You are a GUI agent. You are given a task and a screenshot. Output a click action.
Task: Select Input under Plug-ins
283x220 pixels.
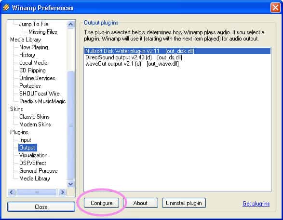(25, 140)
